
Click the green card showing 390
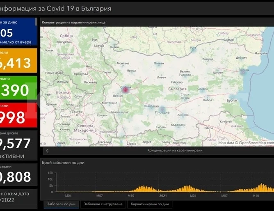click(x=18, y=88)
